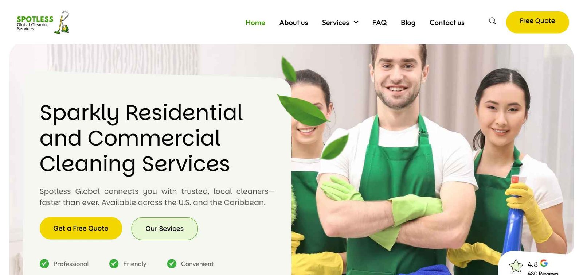Click the search magnifier icon
This screenshot has width=583, height=275.
[492, 21]
